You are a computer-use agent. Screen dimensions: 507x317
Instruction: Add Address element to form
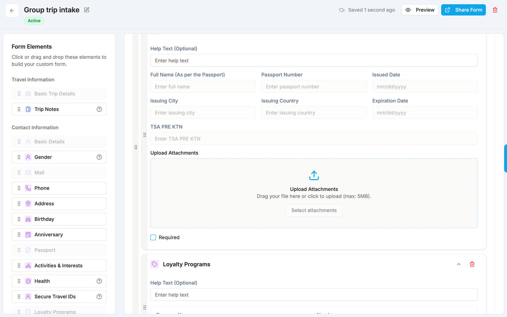coord(59,204)
